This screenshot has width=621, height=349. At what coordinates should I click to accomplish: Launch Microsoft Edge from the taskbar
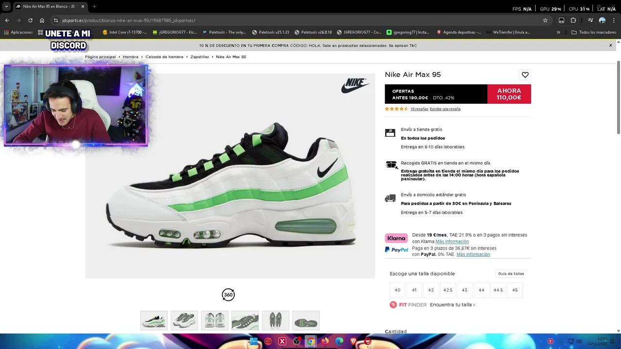[x=340, y=341]
